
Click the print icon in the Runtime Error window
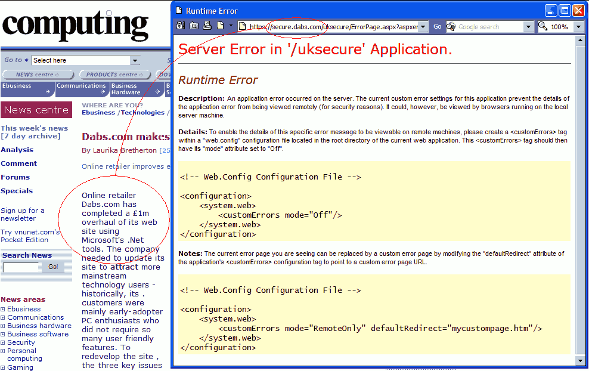[207, 26]
